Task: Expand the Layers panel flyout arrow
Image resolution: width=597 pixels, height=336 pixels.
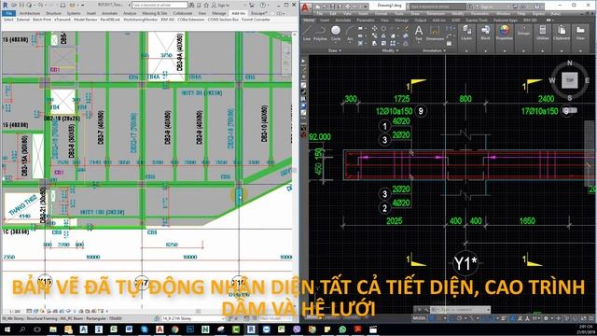Action: coord(466,50)
